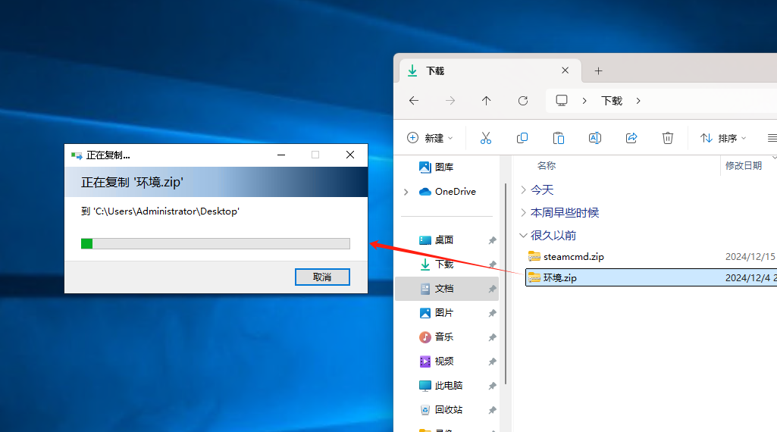The height and width of the screenshot is (432, 777).
Task: Unpin 视频 using its pin icon
Action: [x=492, y=362]
